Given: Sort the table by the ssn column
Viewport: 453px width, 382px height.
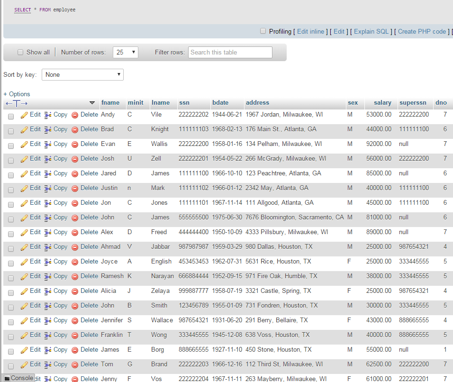Looking at the screenshot, I should 184,102.
